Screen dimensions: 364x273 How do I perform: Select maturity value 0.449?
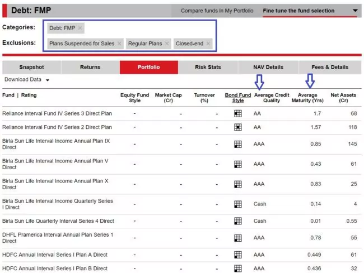(314, 255)
